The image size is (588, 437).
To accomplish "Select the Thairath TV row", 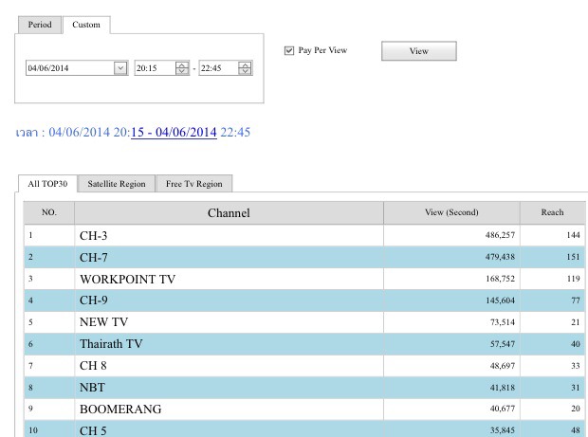I will (x=304, y=344).
